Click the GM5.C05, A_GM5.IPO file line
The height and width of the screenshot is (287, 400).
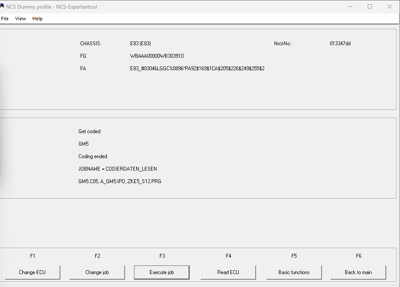coord(120,181)
